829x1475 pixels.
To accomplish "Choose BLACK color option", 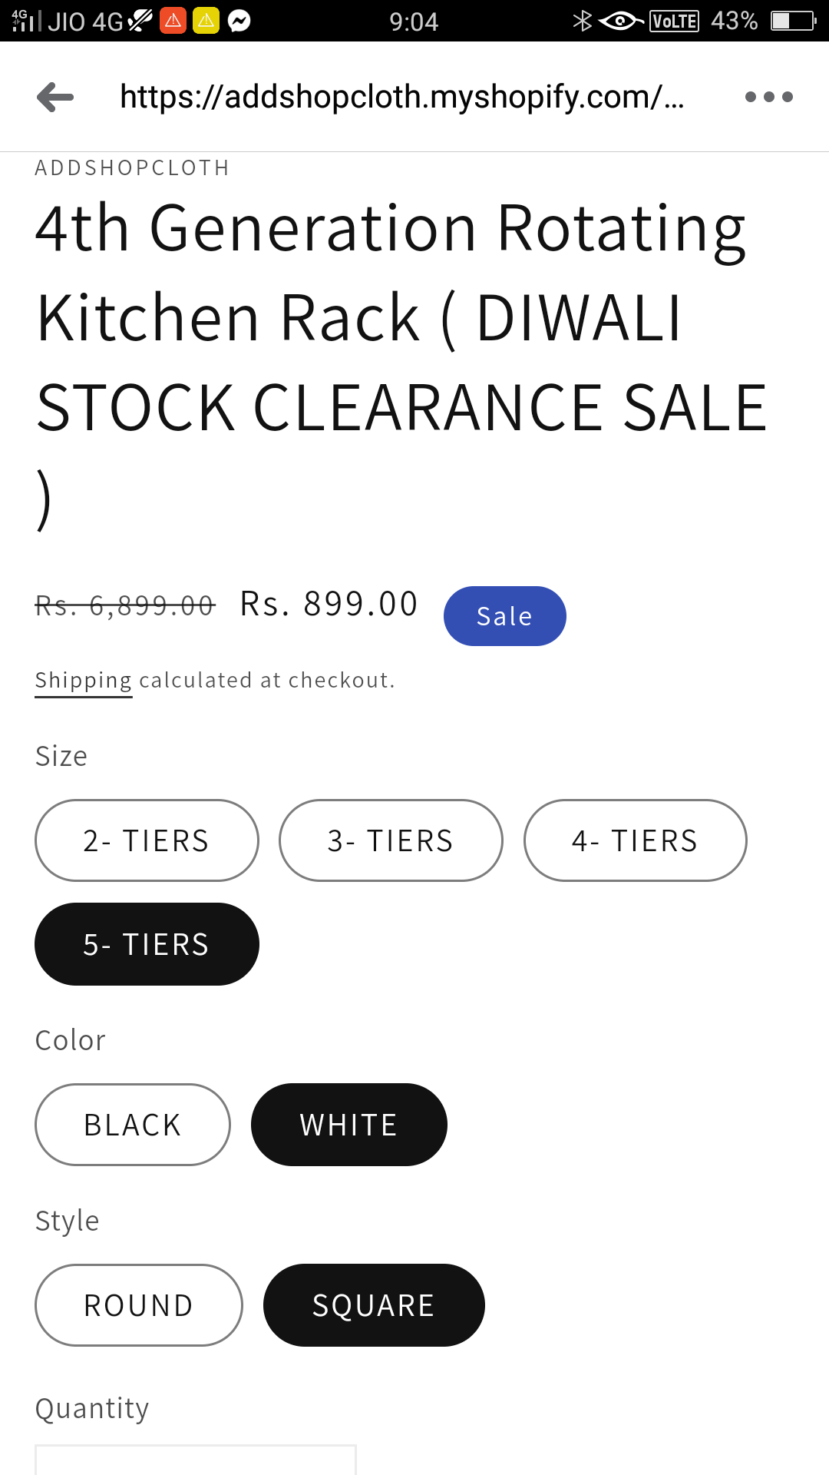I will (x=133, y=1125).
